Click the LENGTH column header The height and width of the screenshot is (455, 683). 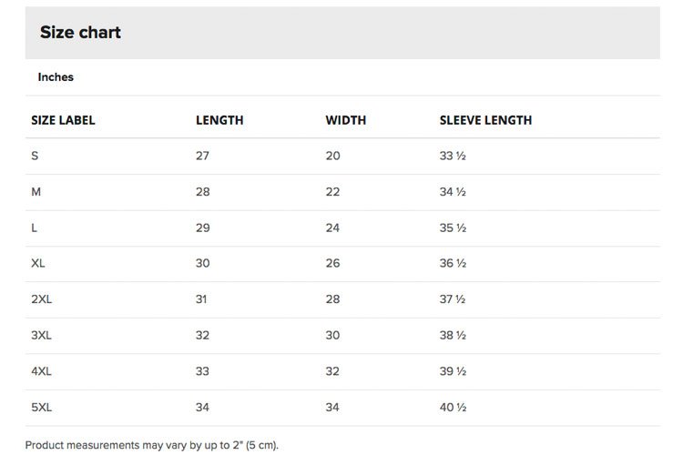219,120
